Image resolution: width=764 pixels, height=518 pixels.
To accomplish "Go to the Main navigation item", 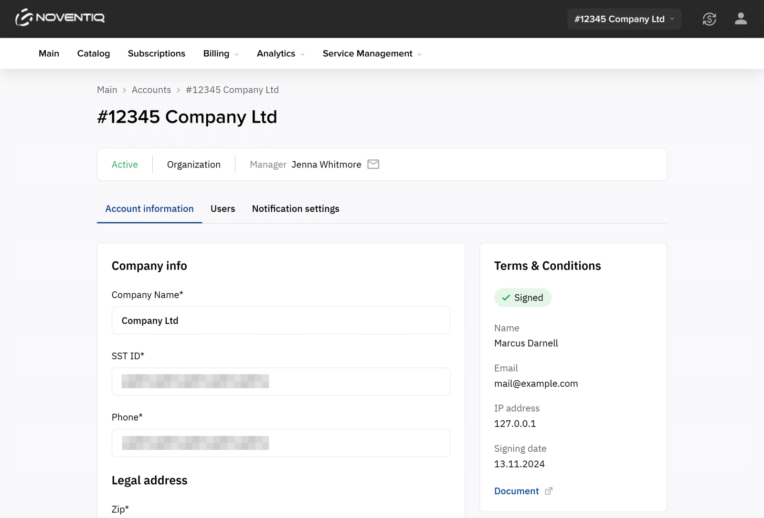I will click(49, 54).
